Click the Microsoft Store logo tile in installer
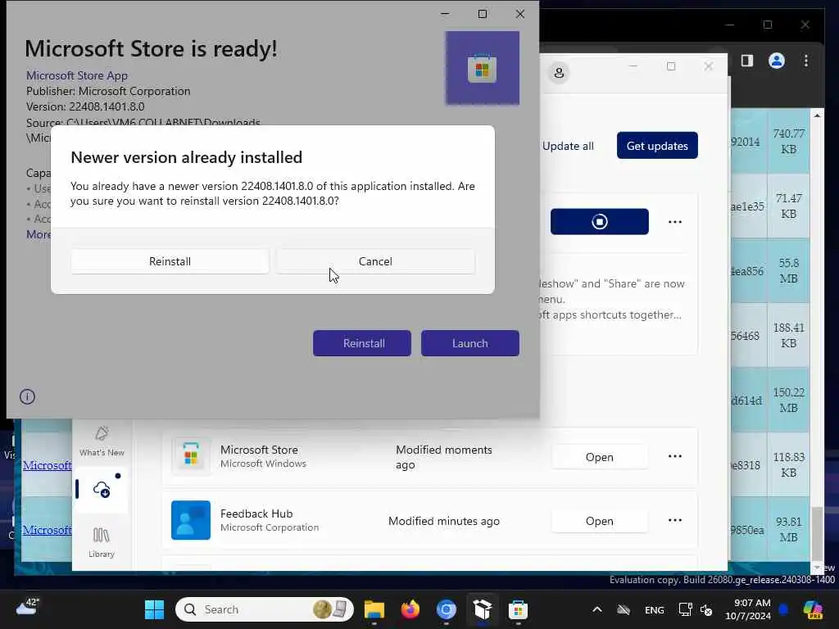This screenshot has width=839, height=629. (482, 68)
